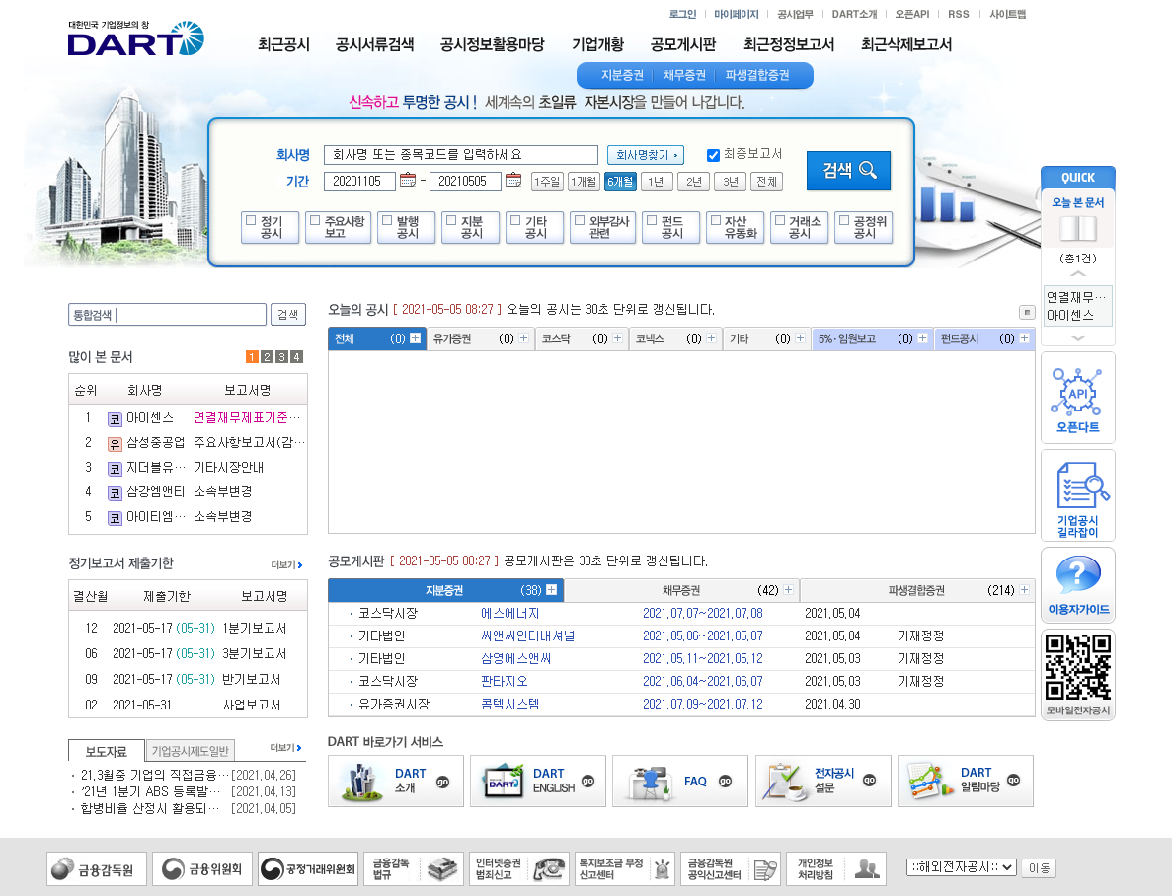Check the 주요사항보고 checkbox

[x=315, y=220]
